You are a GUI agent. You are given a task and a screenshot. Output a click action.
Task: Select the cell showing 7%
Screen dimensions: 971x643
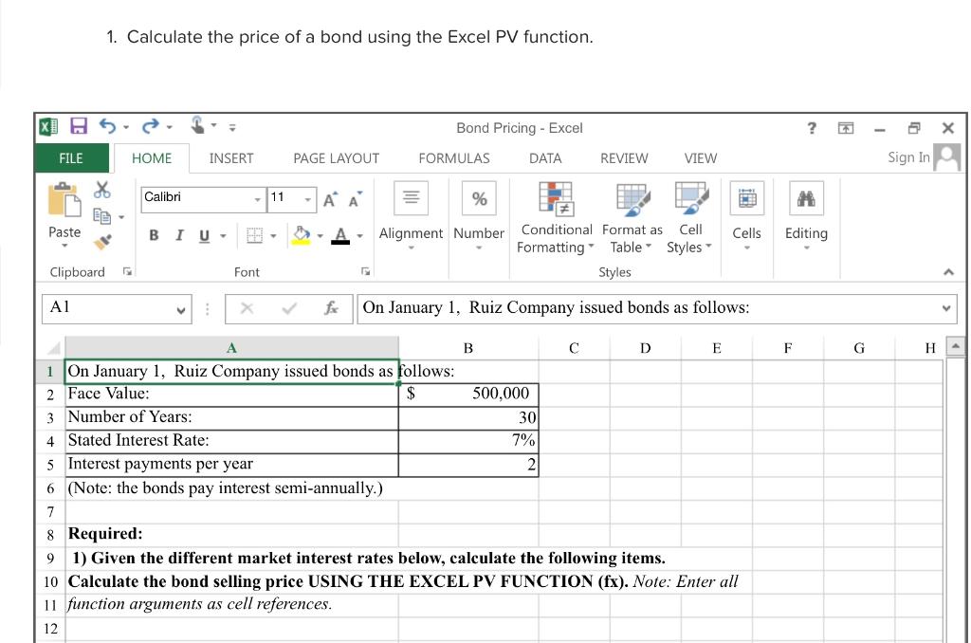pos(468,441)
